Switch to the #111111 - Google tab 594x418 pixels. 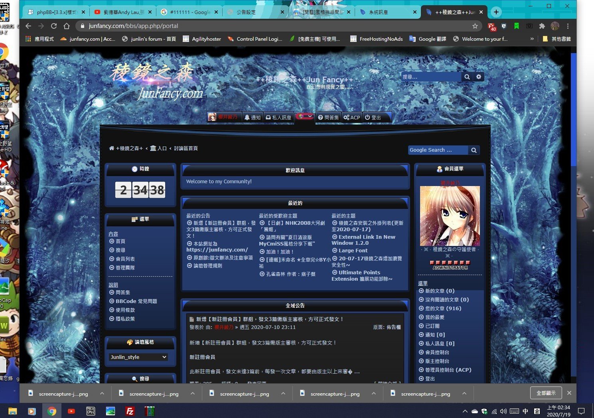click(189, 12)
